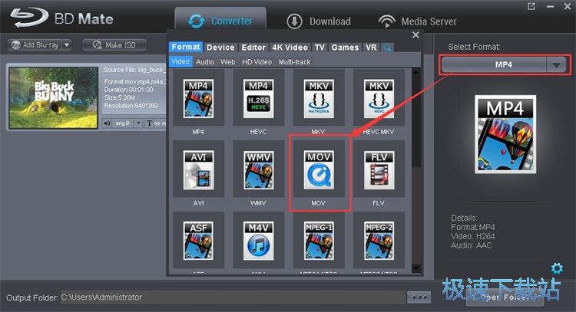Open the TV category tab
The image size is (576, 312).
(319, 48)
